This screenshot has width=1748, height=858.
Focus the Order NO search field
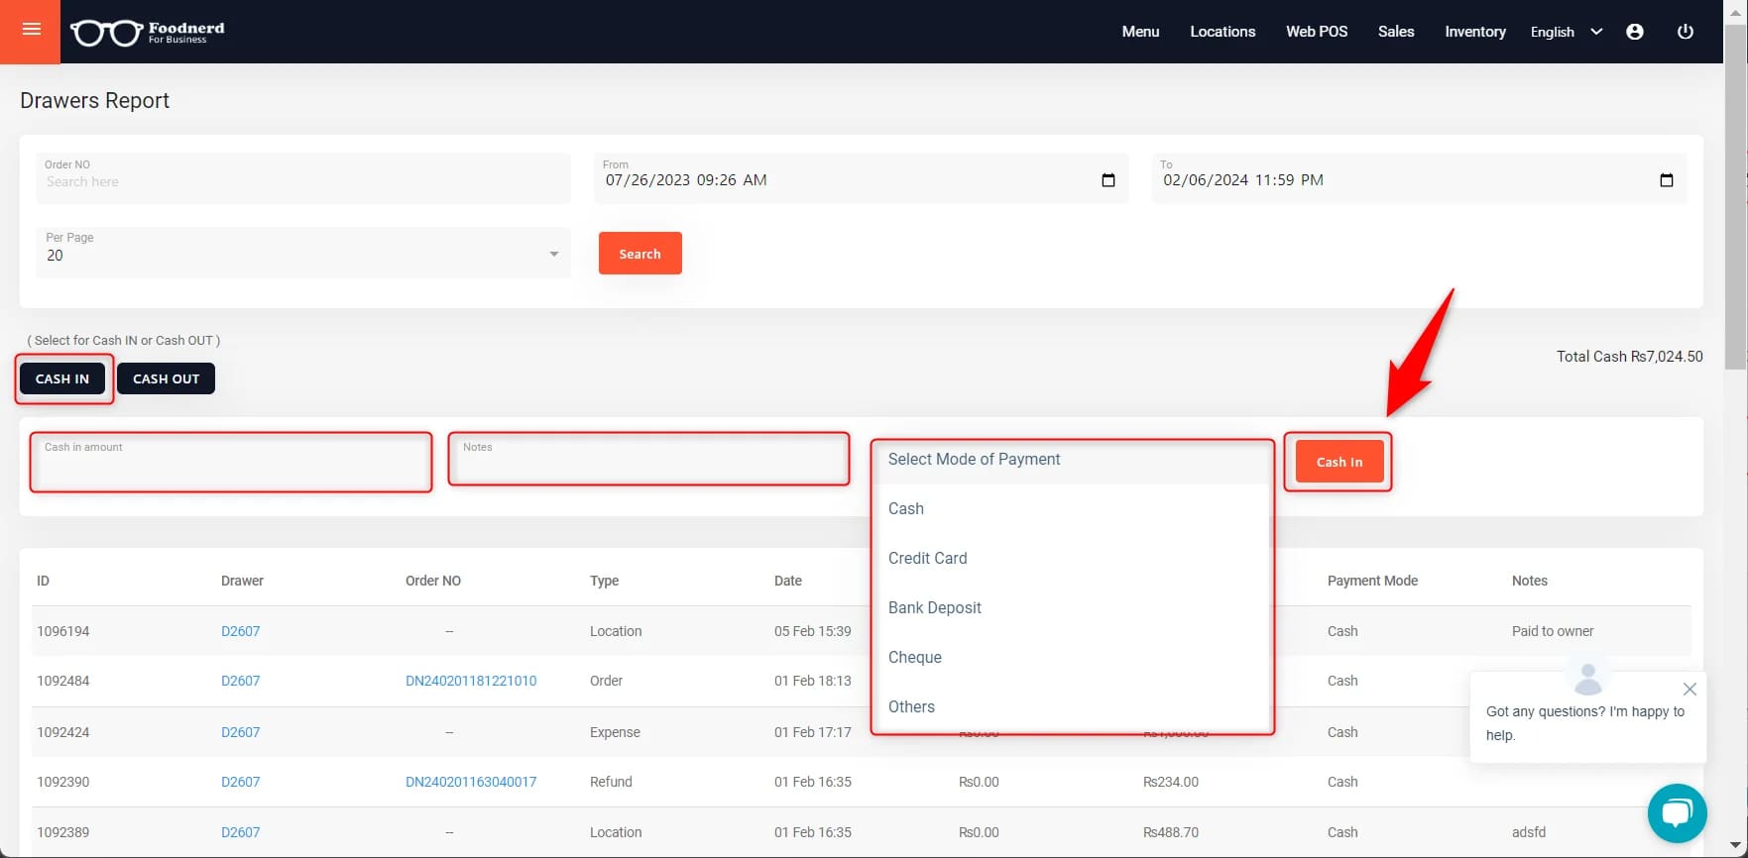pyautogui.click(x=303, y=178)
